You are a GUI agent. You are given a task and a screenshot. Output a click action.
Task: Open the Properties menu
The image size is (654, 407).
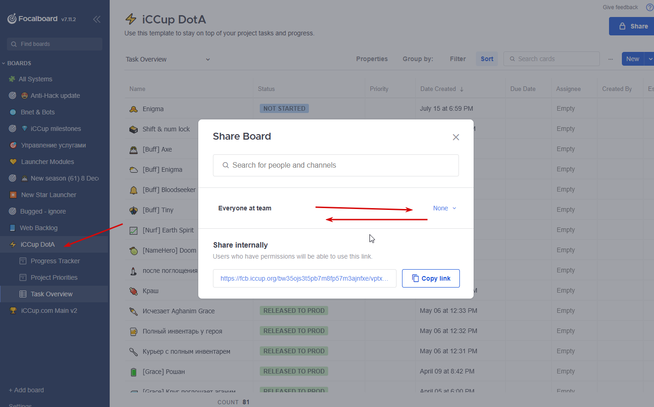tap(372, 59)
